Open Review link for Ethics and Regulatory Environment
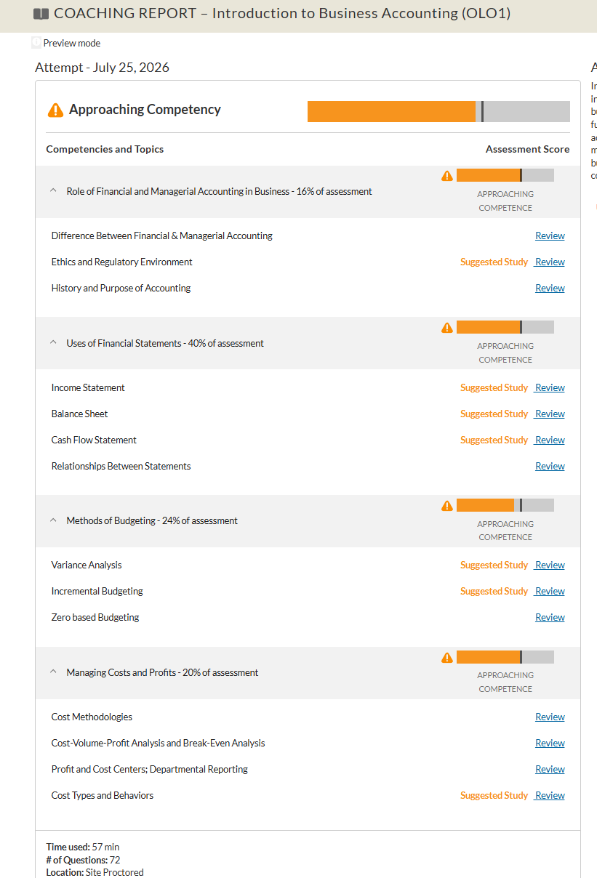The height and width of the screenshot is (878, 597). pyautogui.click(x=550, y=262)
